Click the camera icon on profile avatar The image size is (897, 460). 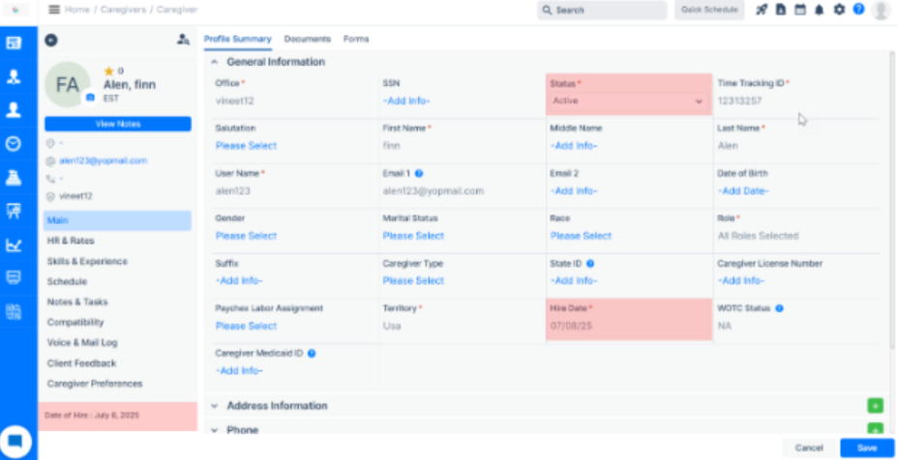tap(90, 97)
